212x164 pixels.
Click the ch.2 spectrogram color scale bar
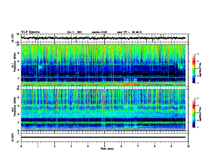pos(194,113)
